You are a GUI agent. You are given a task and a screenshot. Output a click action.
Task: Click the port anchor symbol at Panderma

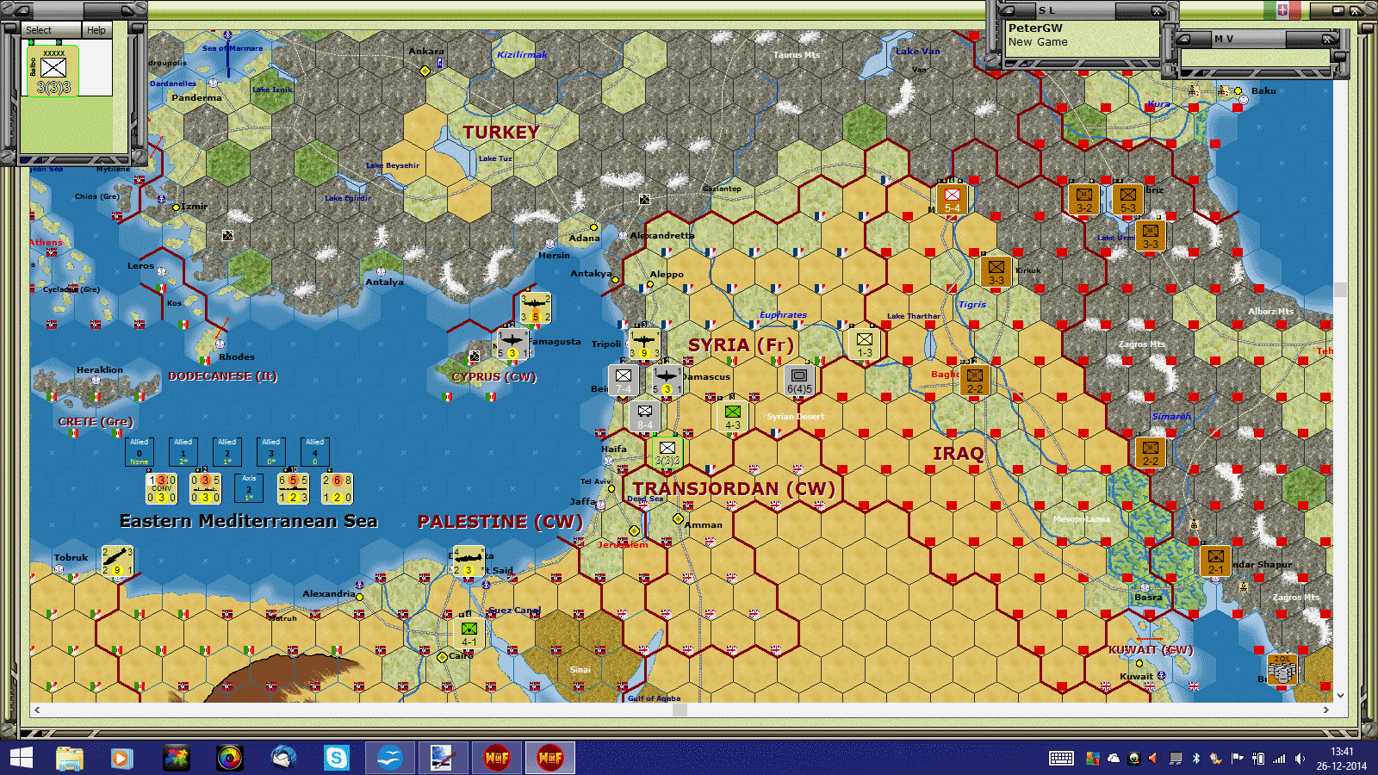[213, 84]
